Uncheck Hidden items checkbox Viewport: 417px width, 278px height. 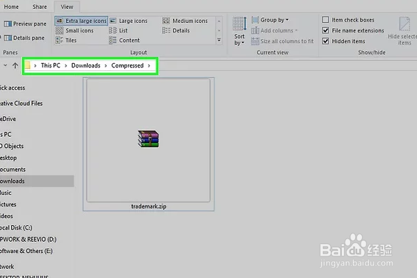(x=325, y=41)
